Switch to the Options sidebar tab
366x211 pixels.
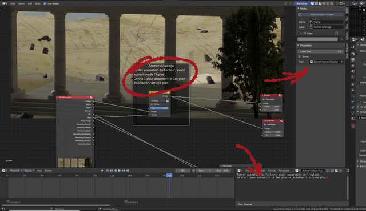pyautogui.click(x=347, y=36)
